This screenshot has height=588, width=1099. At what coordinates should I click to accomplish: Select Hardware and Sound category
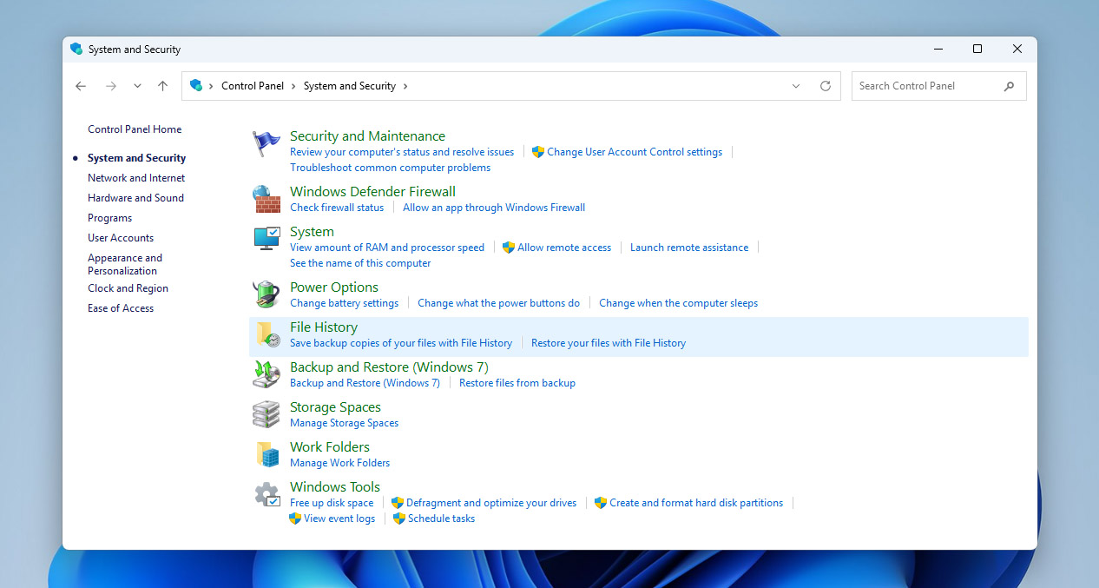[x=135, y=198]
